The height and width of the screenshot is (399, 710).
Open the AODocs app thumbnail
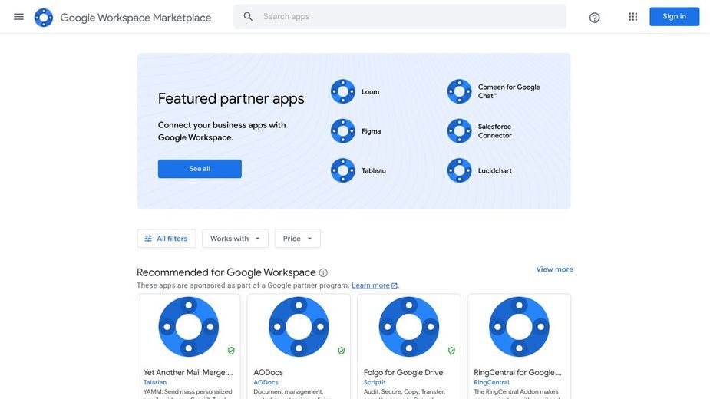click(x=299, y=327)
